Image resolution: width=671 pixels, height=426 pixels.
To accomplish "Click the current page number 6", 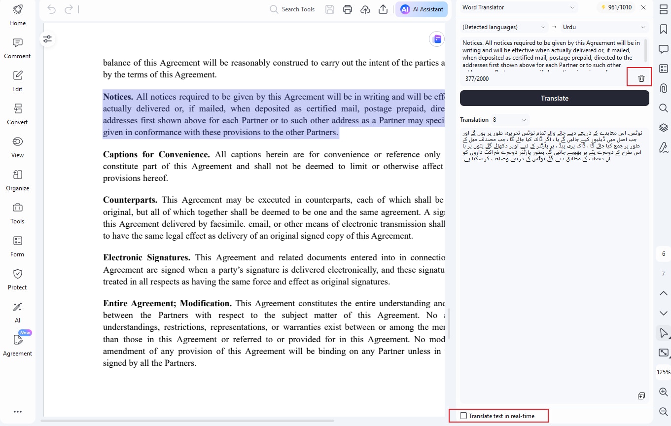I will [x=664, y=254].
